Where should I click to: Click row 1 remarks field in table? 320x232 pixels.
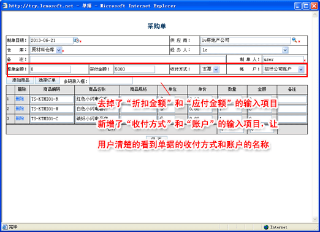tap(292, 99)
